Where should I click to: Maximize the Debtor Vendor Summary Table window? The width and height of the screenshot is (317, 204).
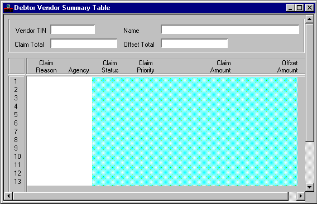(x=299, y=8)
